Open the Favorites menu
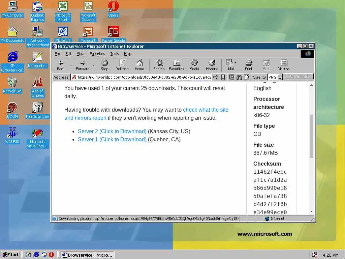345x259 pixels. point(97,54)
